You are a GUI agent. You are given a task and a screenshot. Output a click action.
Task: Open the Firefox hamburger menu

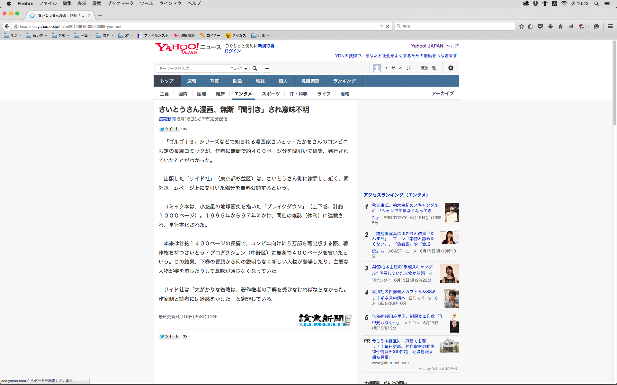[x=610, y=26]
